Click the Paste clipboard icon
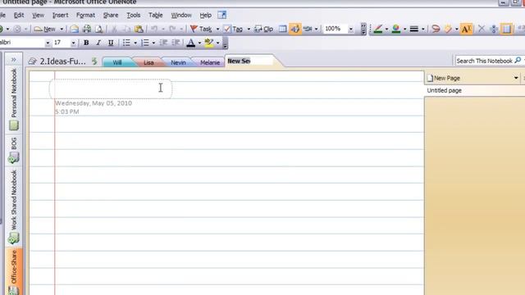The width and height of the screenshot is (525, 295). pyautogui.click(x=139, y=29)
